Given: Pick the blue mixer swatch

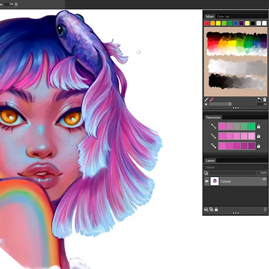Looking at the screenshot, I should click(236, 23).
